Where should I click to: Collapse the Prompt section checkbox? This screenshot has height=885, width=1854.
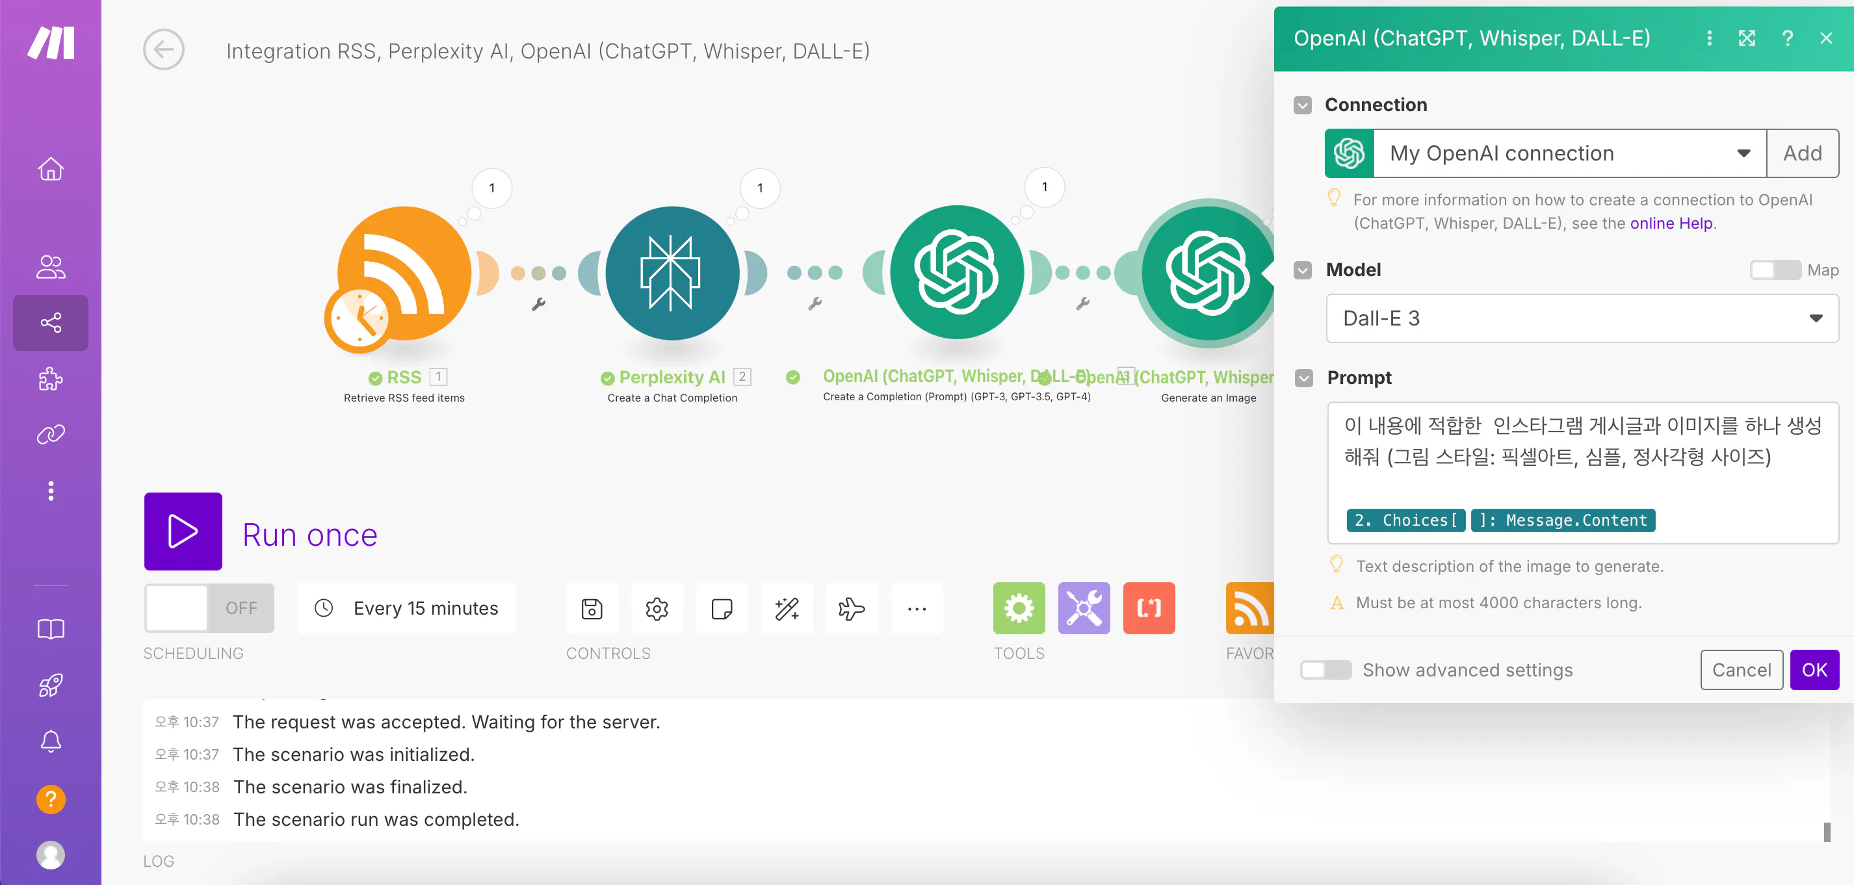1303,378
